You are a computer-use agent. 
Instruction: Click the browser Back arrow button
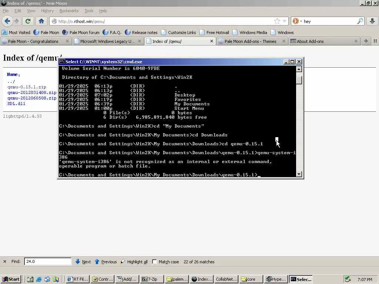click(7, 21)
